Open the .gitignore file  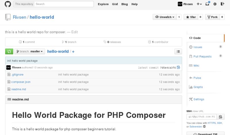point(17,75)
